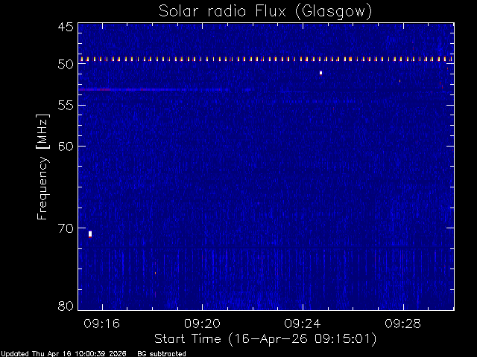The image size is (477, 357).
Task: Click the 45 MHz frequency label
Action: point(66,27)
